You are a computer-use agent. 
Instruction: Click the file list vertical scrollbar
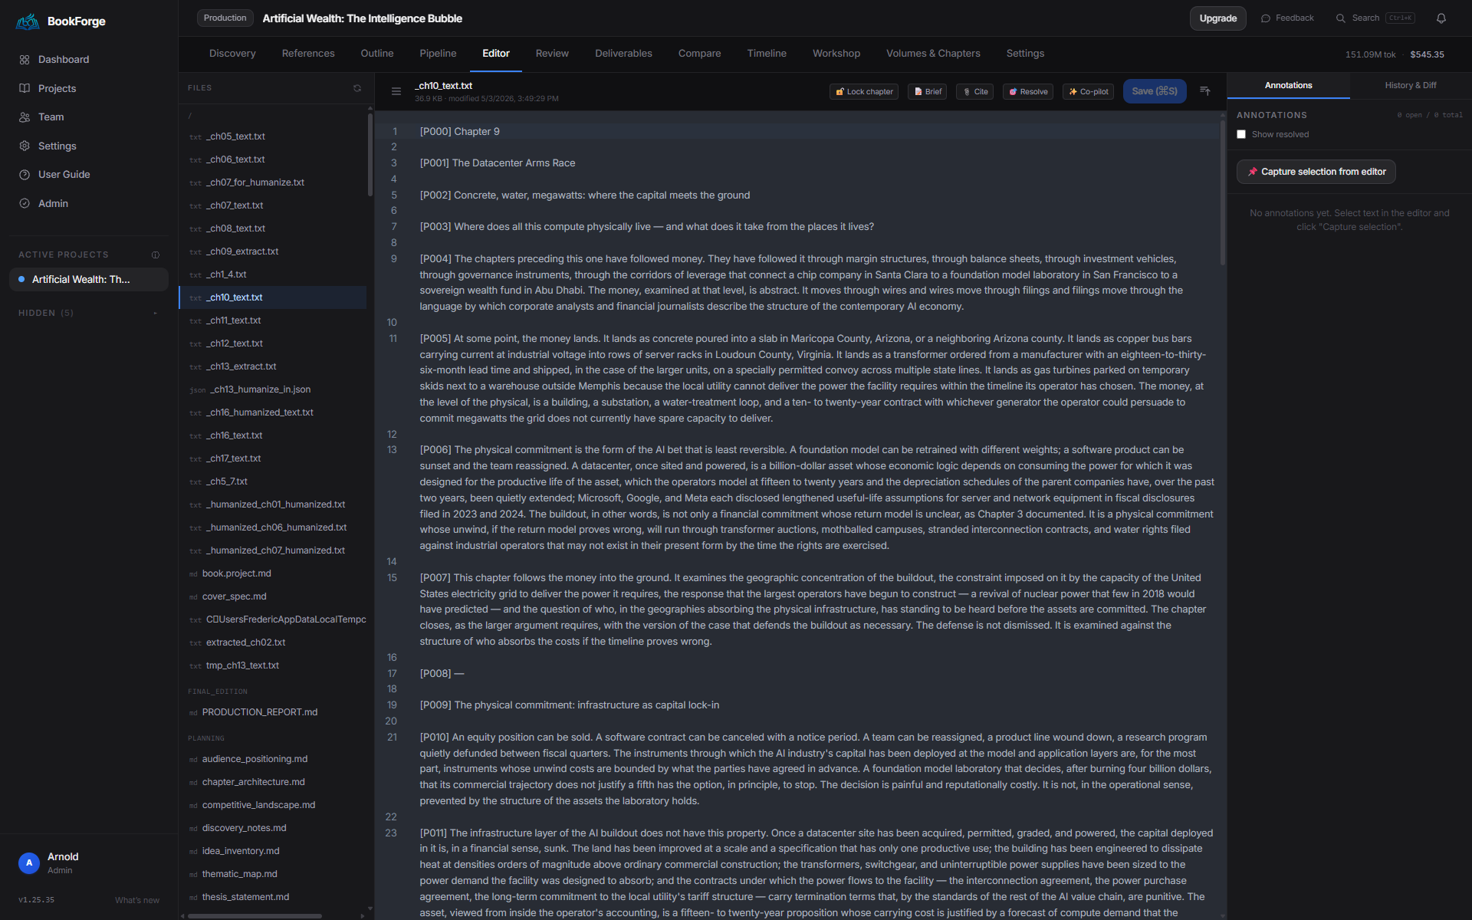click(370, 155)
